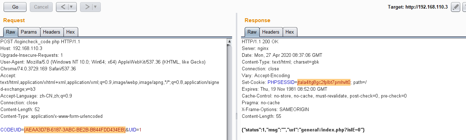Click the Connection: close request header

tap(19, 103)
